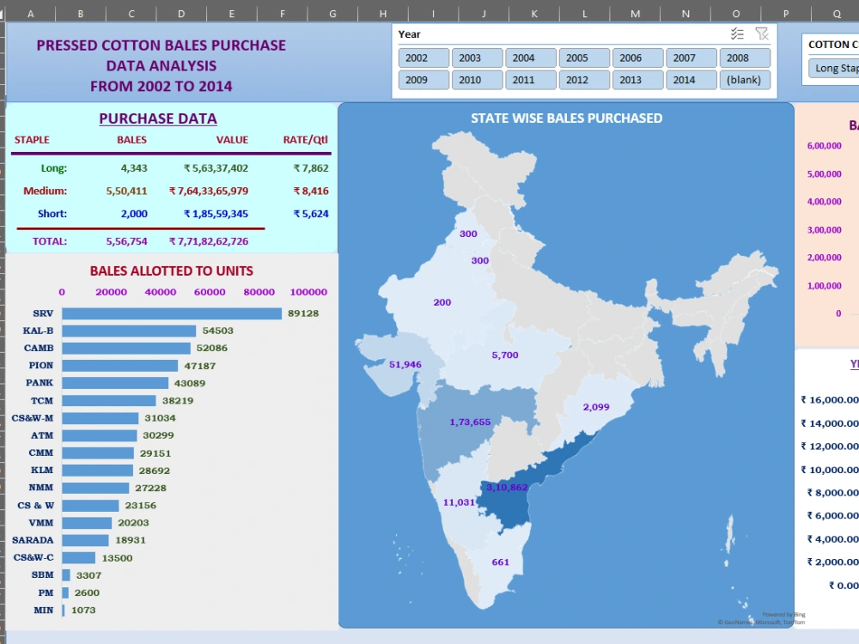Click the RATE/Qtl column heading
Screen dimensions: 859x644
point(305,140)
